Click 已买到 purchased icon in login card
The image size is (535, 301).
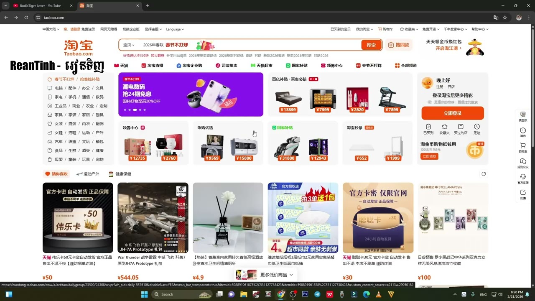pos(428,129)
